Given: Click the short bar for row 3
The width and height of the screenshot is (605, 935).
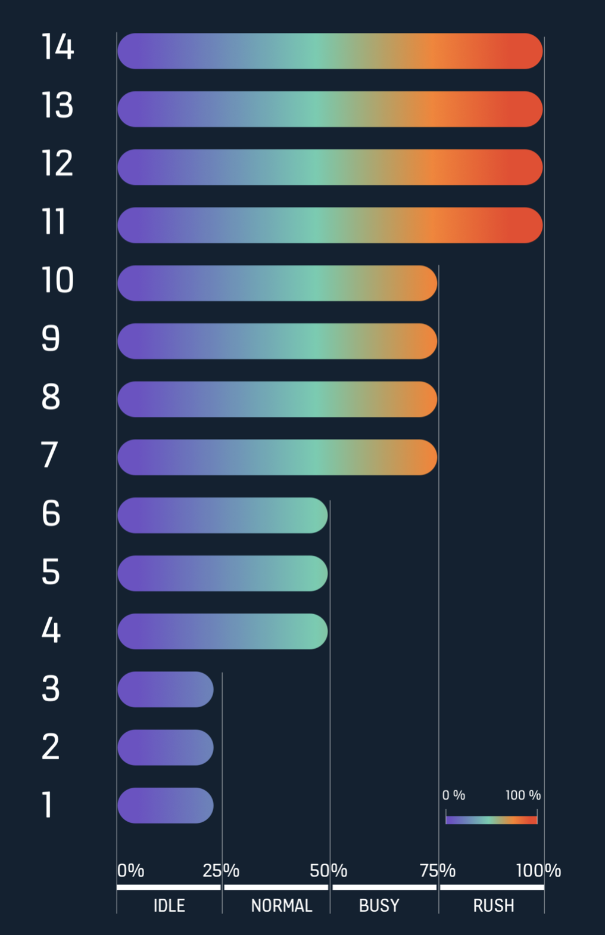Looking at the screenshot, I should pyautogui.click(x=165, y=689).
